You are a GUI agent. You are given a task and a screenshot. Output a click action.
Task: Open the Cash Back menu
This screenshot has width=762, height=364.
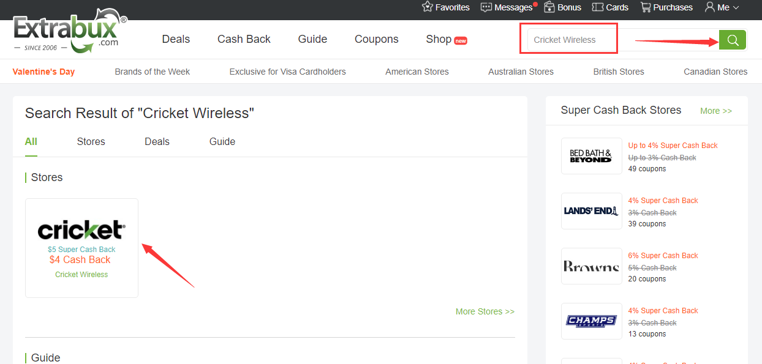244,39
